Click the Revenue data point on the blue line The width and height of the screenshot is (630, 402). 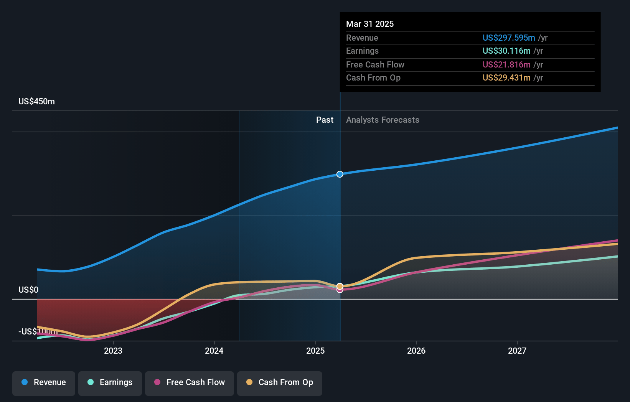[340, 174]
